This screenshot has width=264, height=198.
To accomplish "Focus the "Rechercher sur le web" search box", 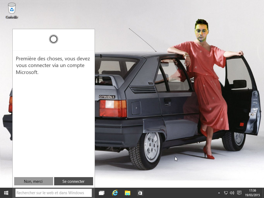I will click(53, 193).
